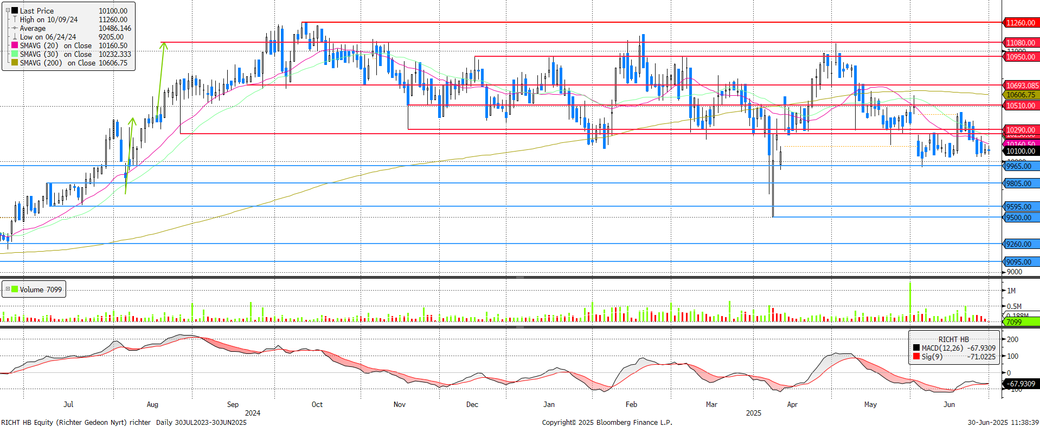1040x427 pixels.
Task: Select the 9965.00 blue support level tag
Action: [1022, 166]
